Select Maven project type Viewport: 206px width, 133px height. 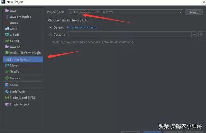pos(23,66)
